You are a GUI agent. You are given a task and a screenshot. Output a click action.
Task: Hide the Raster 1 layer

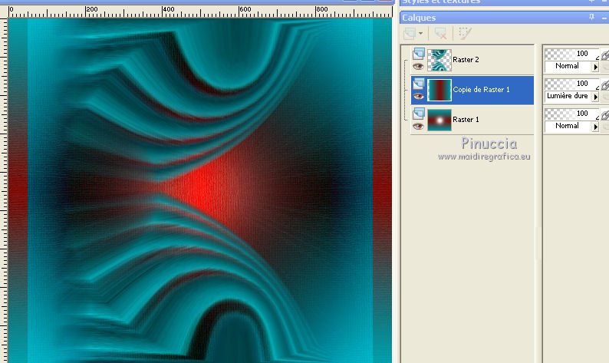click(x=418, y=127)
